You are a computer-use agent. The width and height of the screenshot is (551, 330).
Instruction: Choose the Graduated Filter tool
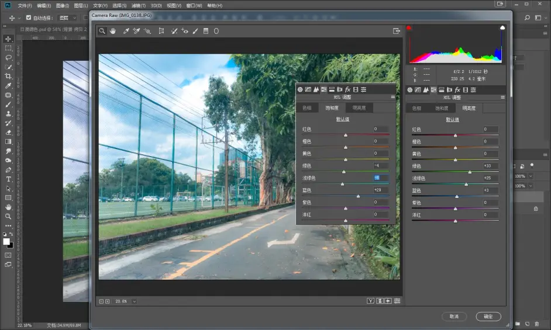point(206,31)
